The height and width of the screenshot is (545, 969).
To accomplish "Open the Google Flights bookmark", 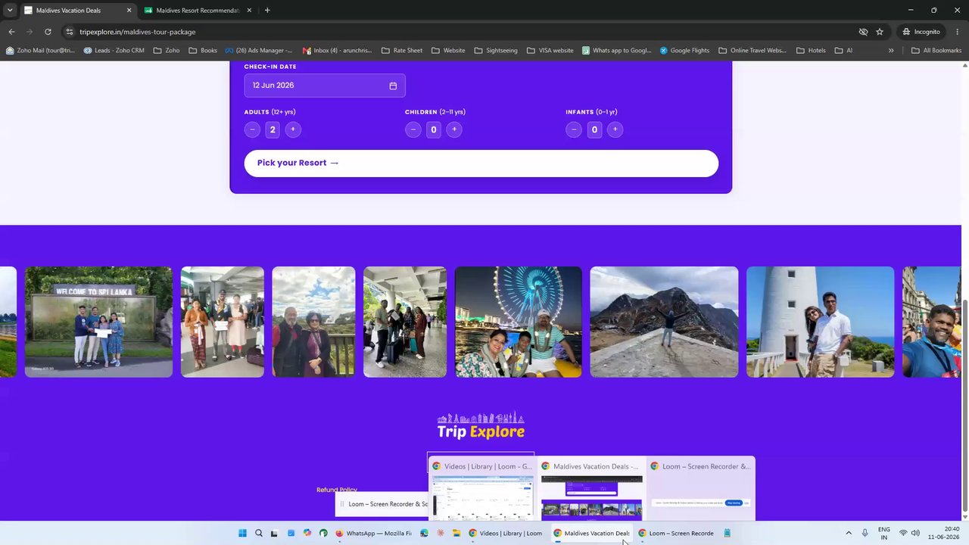I will click(684, 51).
